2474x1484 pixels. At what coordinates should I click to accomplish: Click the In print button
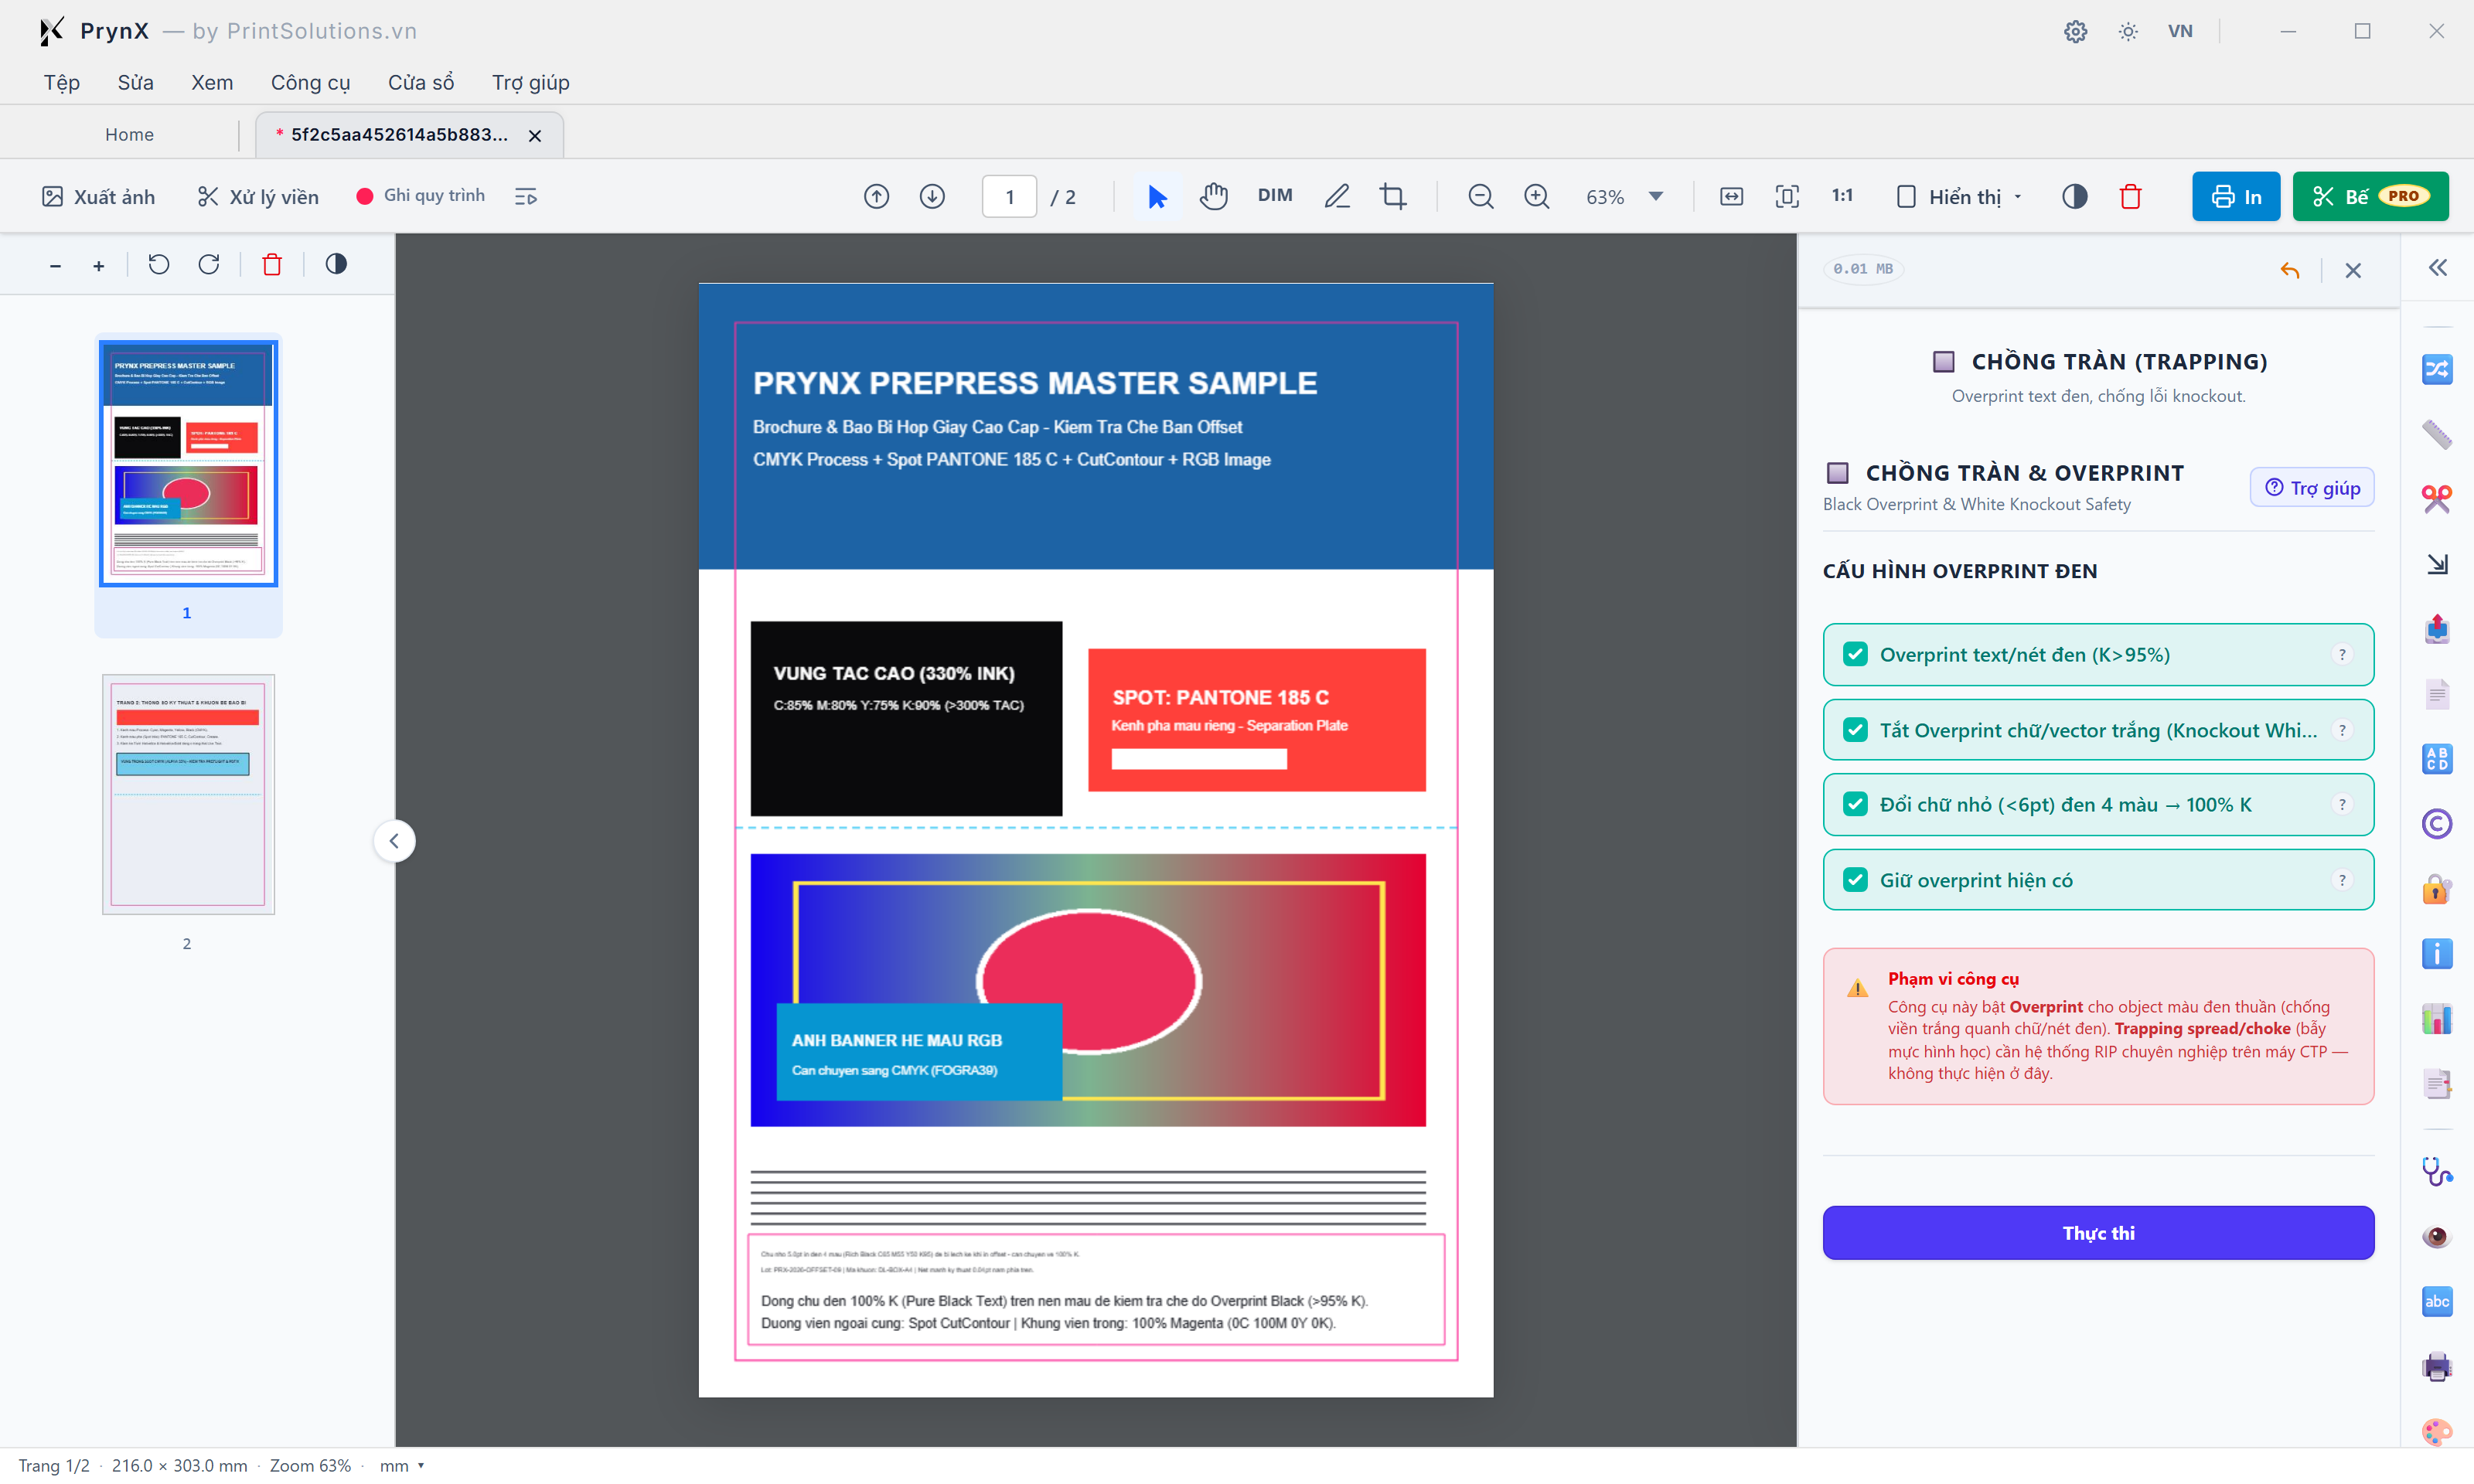tap(2235, 196)
